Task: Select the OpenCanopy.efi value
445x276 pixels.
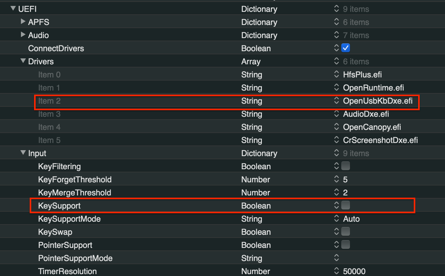Action: click(x=372, y=127)
